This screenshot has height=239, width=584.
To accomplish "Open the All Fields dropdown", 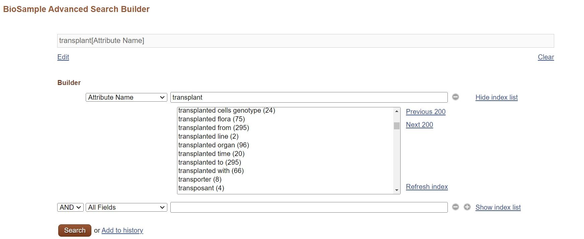I will pyautogui.click(x=126, y=207).
